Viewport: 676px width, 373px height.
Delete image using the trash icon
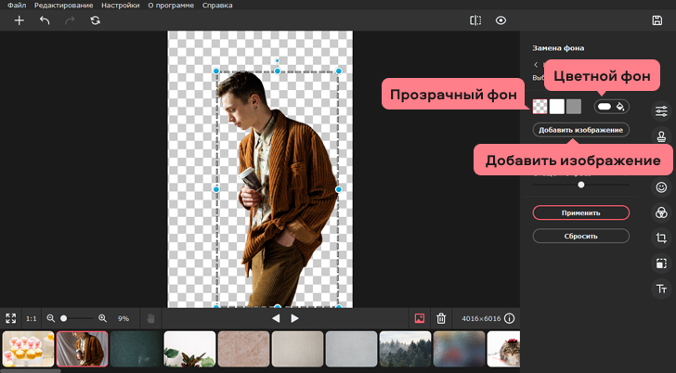pyautogui.click(x=441, y=318)
